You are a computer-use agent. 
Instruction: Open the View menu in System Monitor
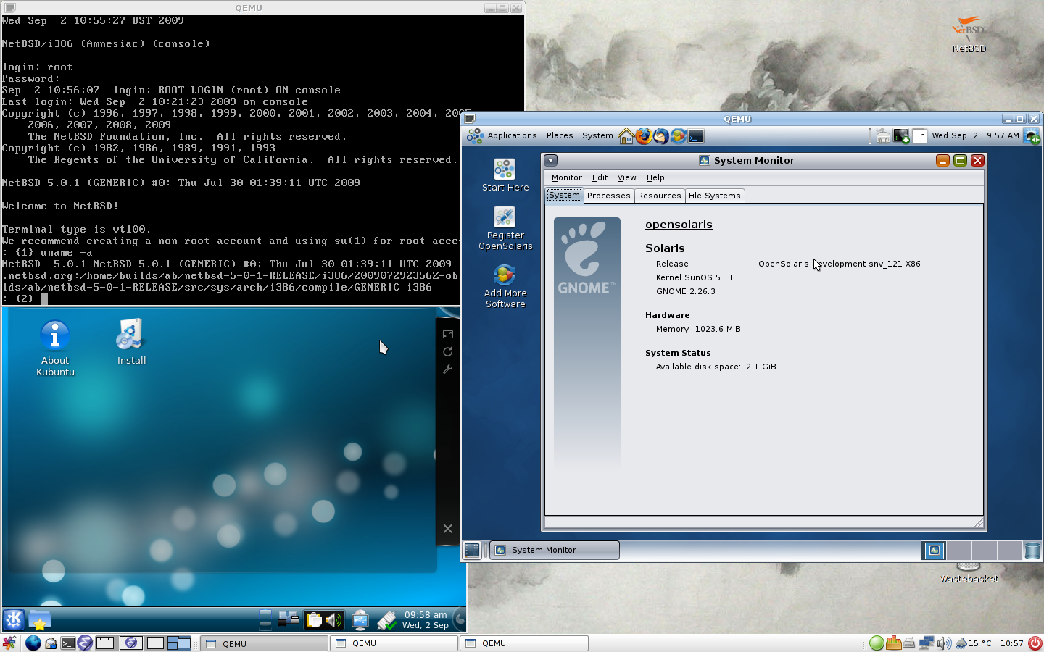coord(626,177)
